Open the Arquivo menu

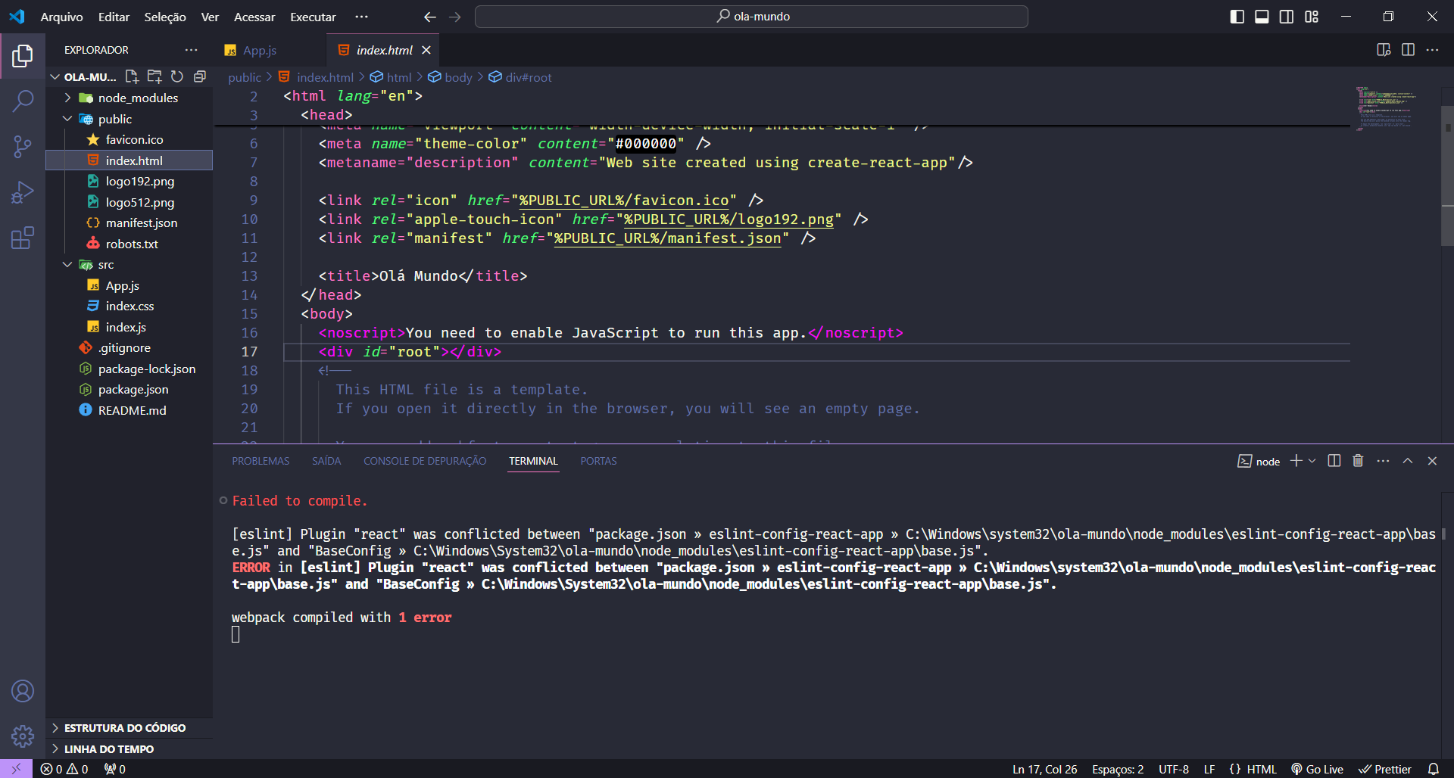pyautogui.click(x=61, y=17)
